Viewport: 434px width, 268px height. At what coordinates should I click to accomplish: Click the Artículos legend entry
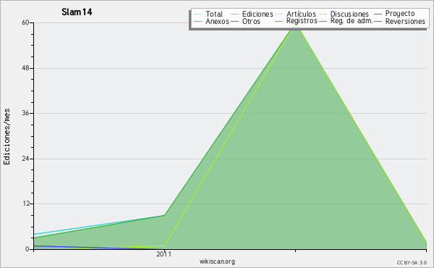pyautogui.click(x=295, y=14)
